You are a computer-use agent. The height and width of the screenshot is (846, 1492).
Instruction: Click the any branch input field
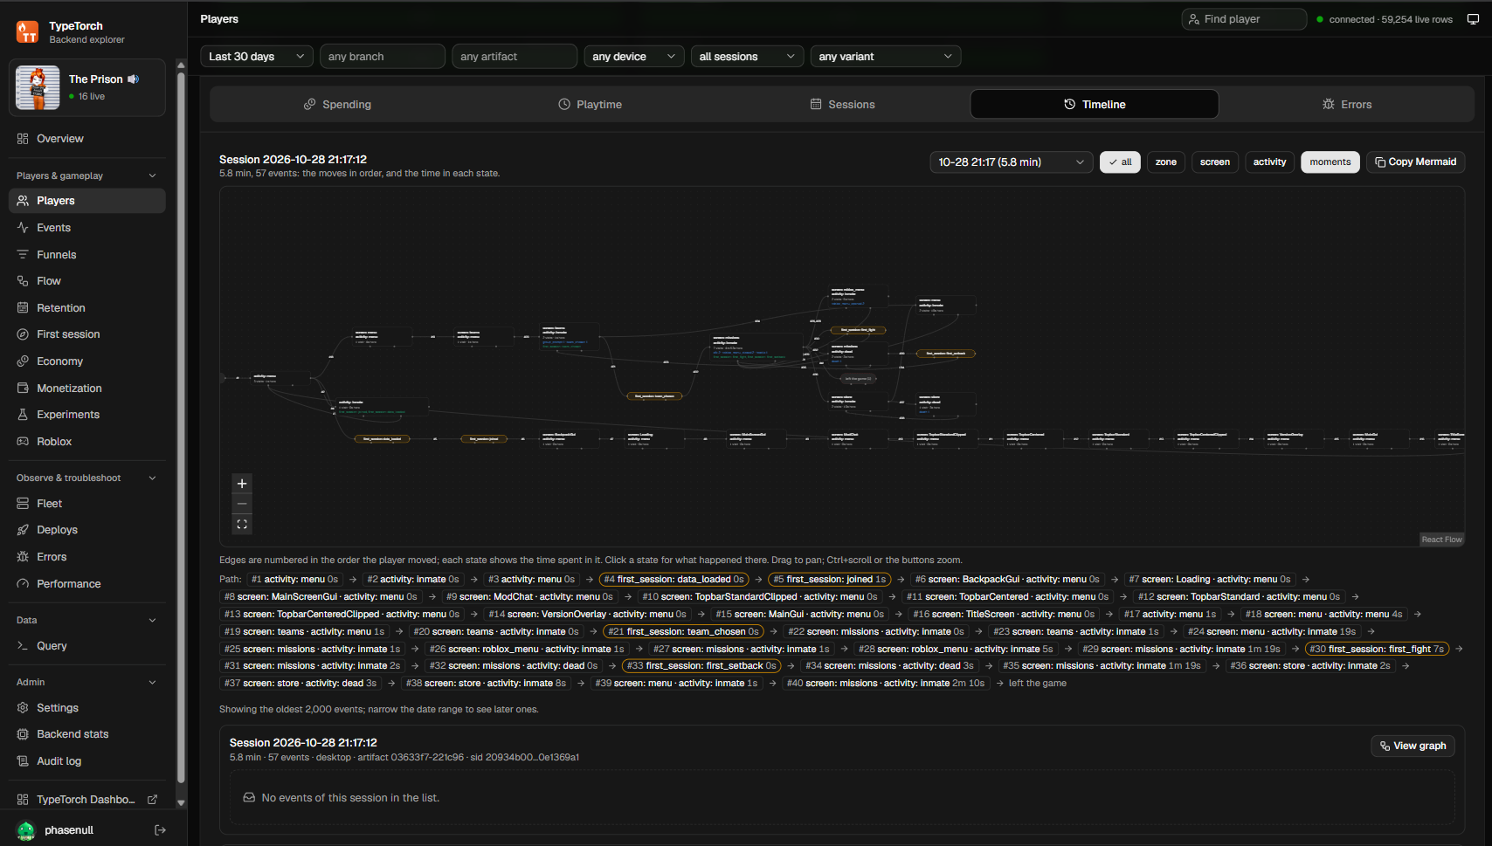[x=383, y=57]
